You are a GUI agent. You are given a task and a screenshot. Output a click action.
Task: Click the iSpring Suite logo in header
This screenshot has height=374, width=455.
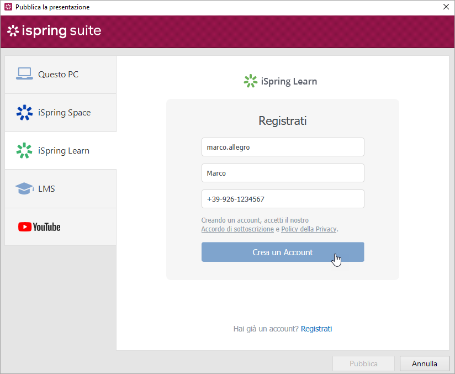click(x=54, y=31)
